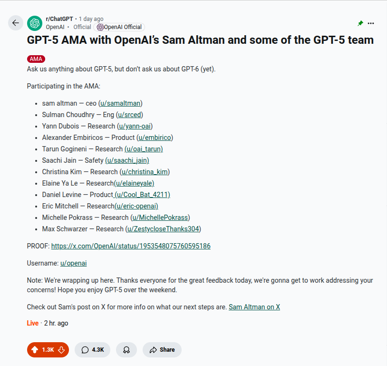Open the comments with 4.3K count
The image size is (387, 366).
93,350
